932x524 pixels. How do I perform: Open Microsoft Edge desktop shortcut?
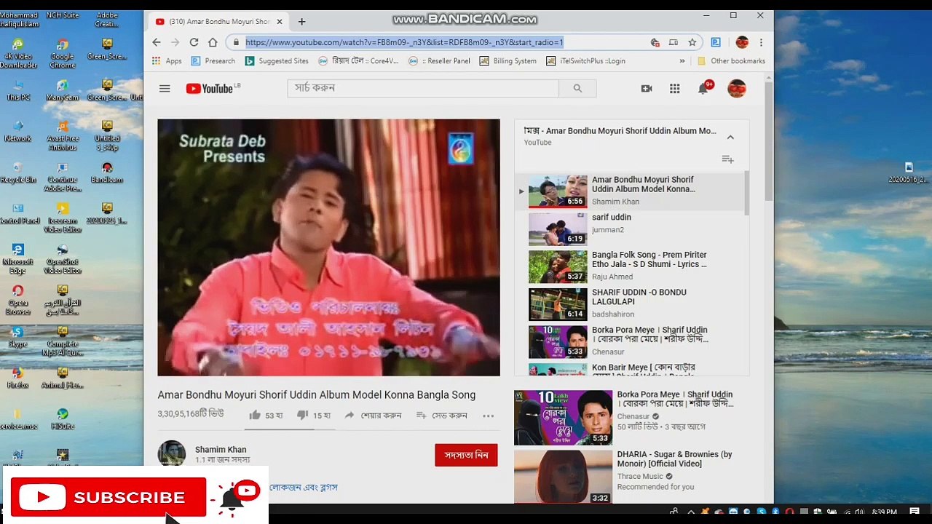tap(17, 261)
